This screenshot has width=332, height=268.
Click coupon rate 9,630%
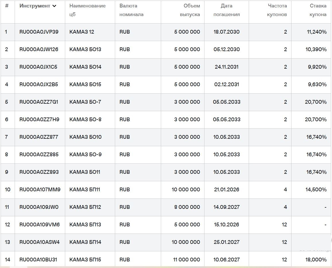click(317, 85)
